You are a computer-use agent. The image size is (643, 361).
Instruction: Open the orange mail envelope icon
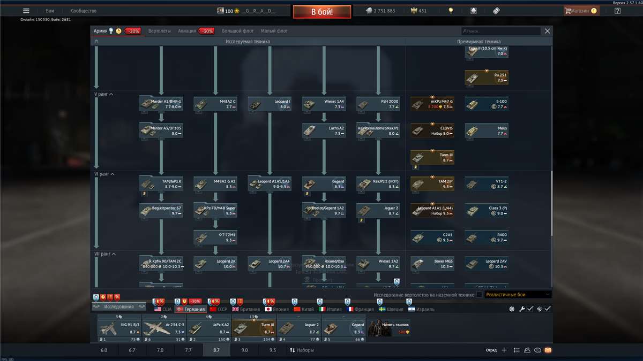[548, 350]
